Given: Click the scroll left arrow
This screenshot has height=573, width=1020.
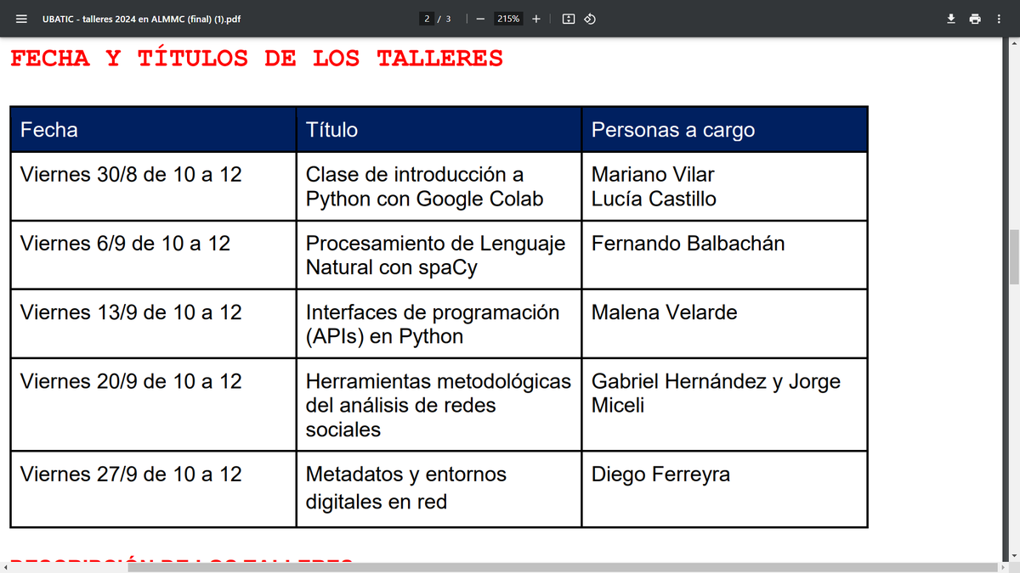Looking at the screenshot, I should 4,567.
